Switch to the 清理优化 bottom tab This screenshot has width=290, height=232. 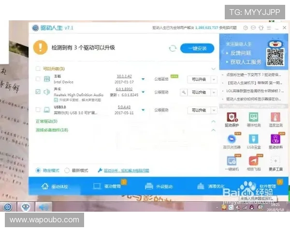(211, 186)
